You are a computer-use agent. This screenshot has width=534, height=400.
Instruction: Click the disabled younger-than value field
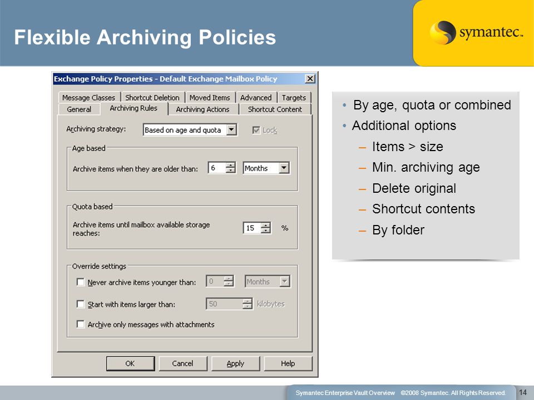click(x=215, y=281)
